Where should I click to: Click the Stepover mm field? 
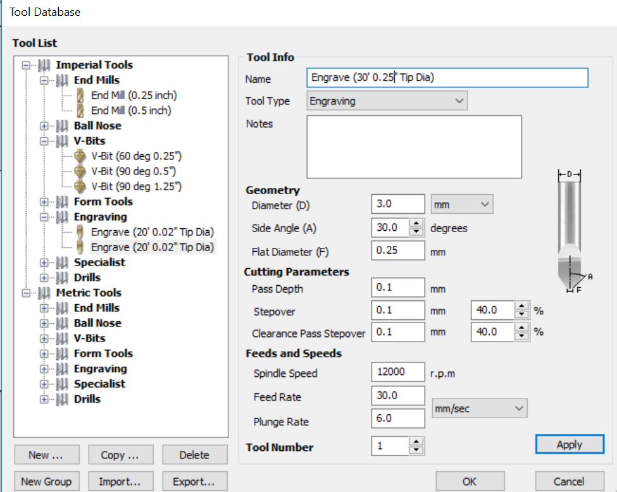(398, 311)
